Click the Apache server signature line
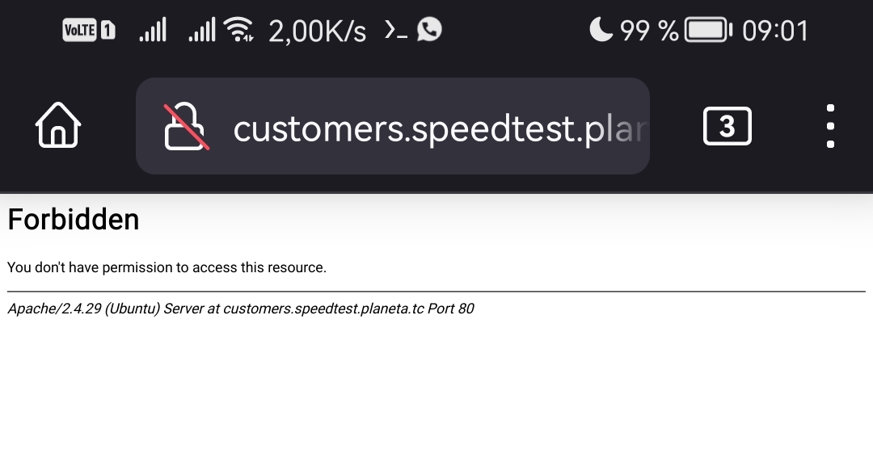 (241, 309)
